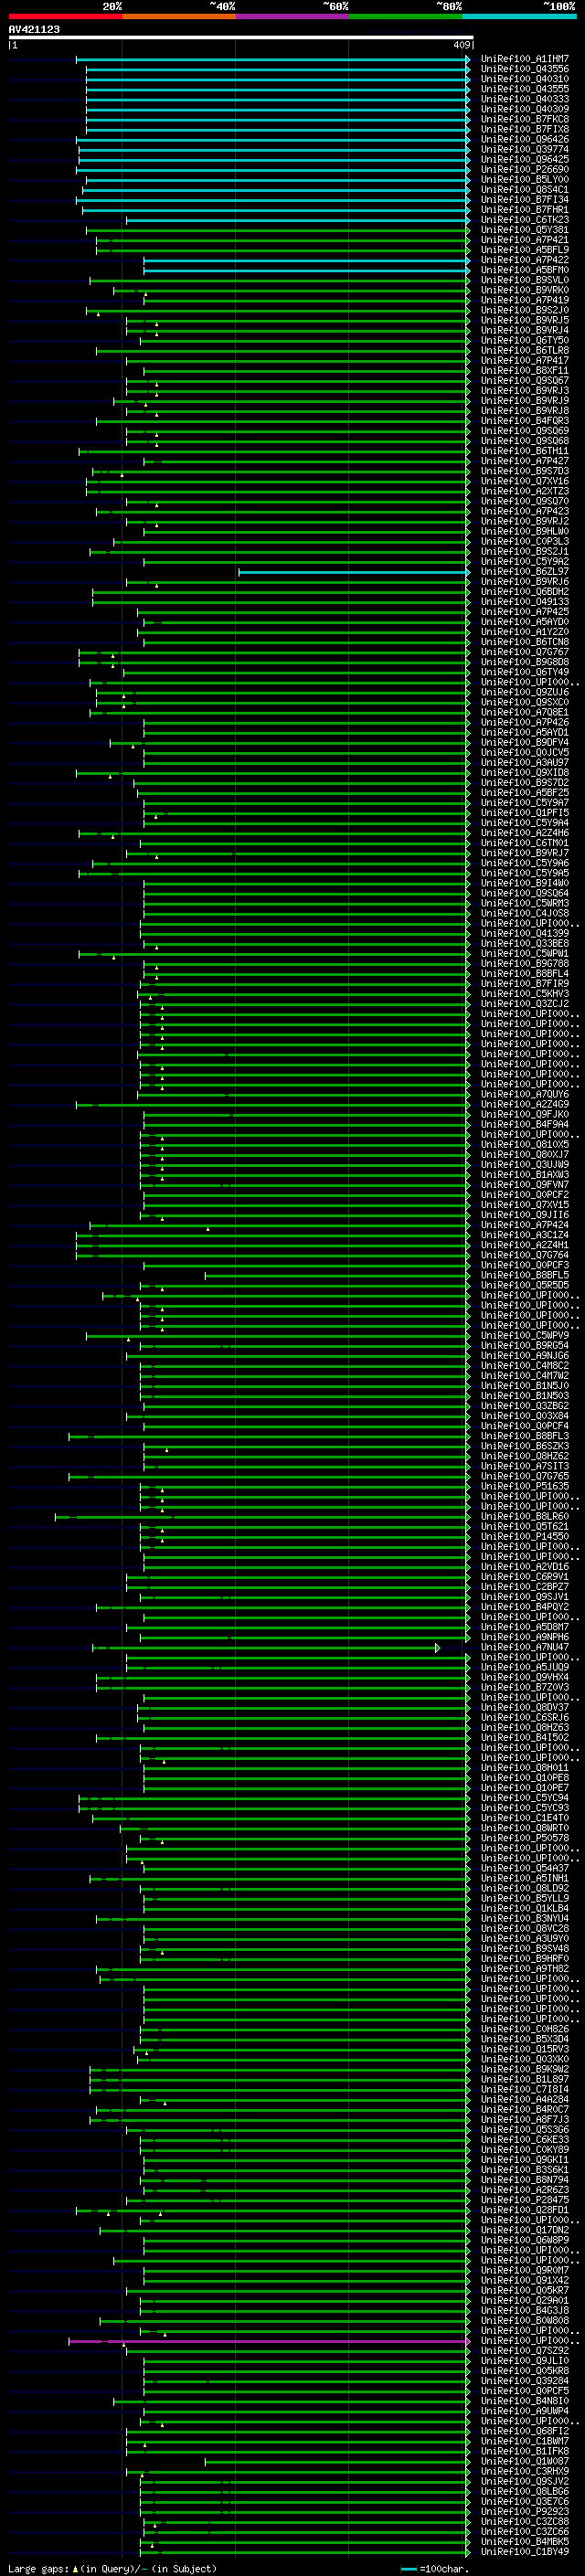Click the orange ~40% identity legend segment
585x2576 pixels.
pos(179,16)
